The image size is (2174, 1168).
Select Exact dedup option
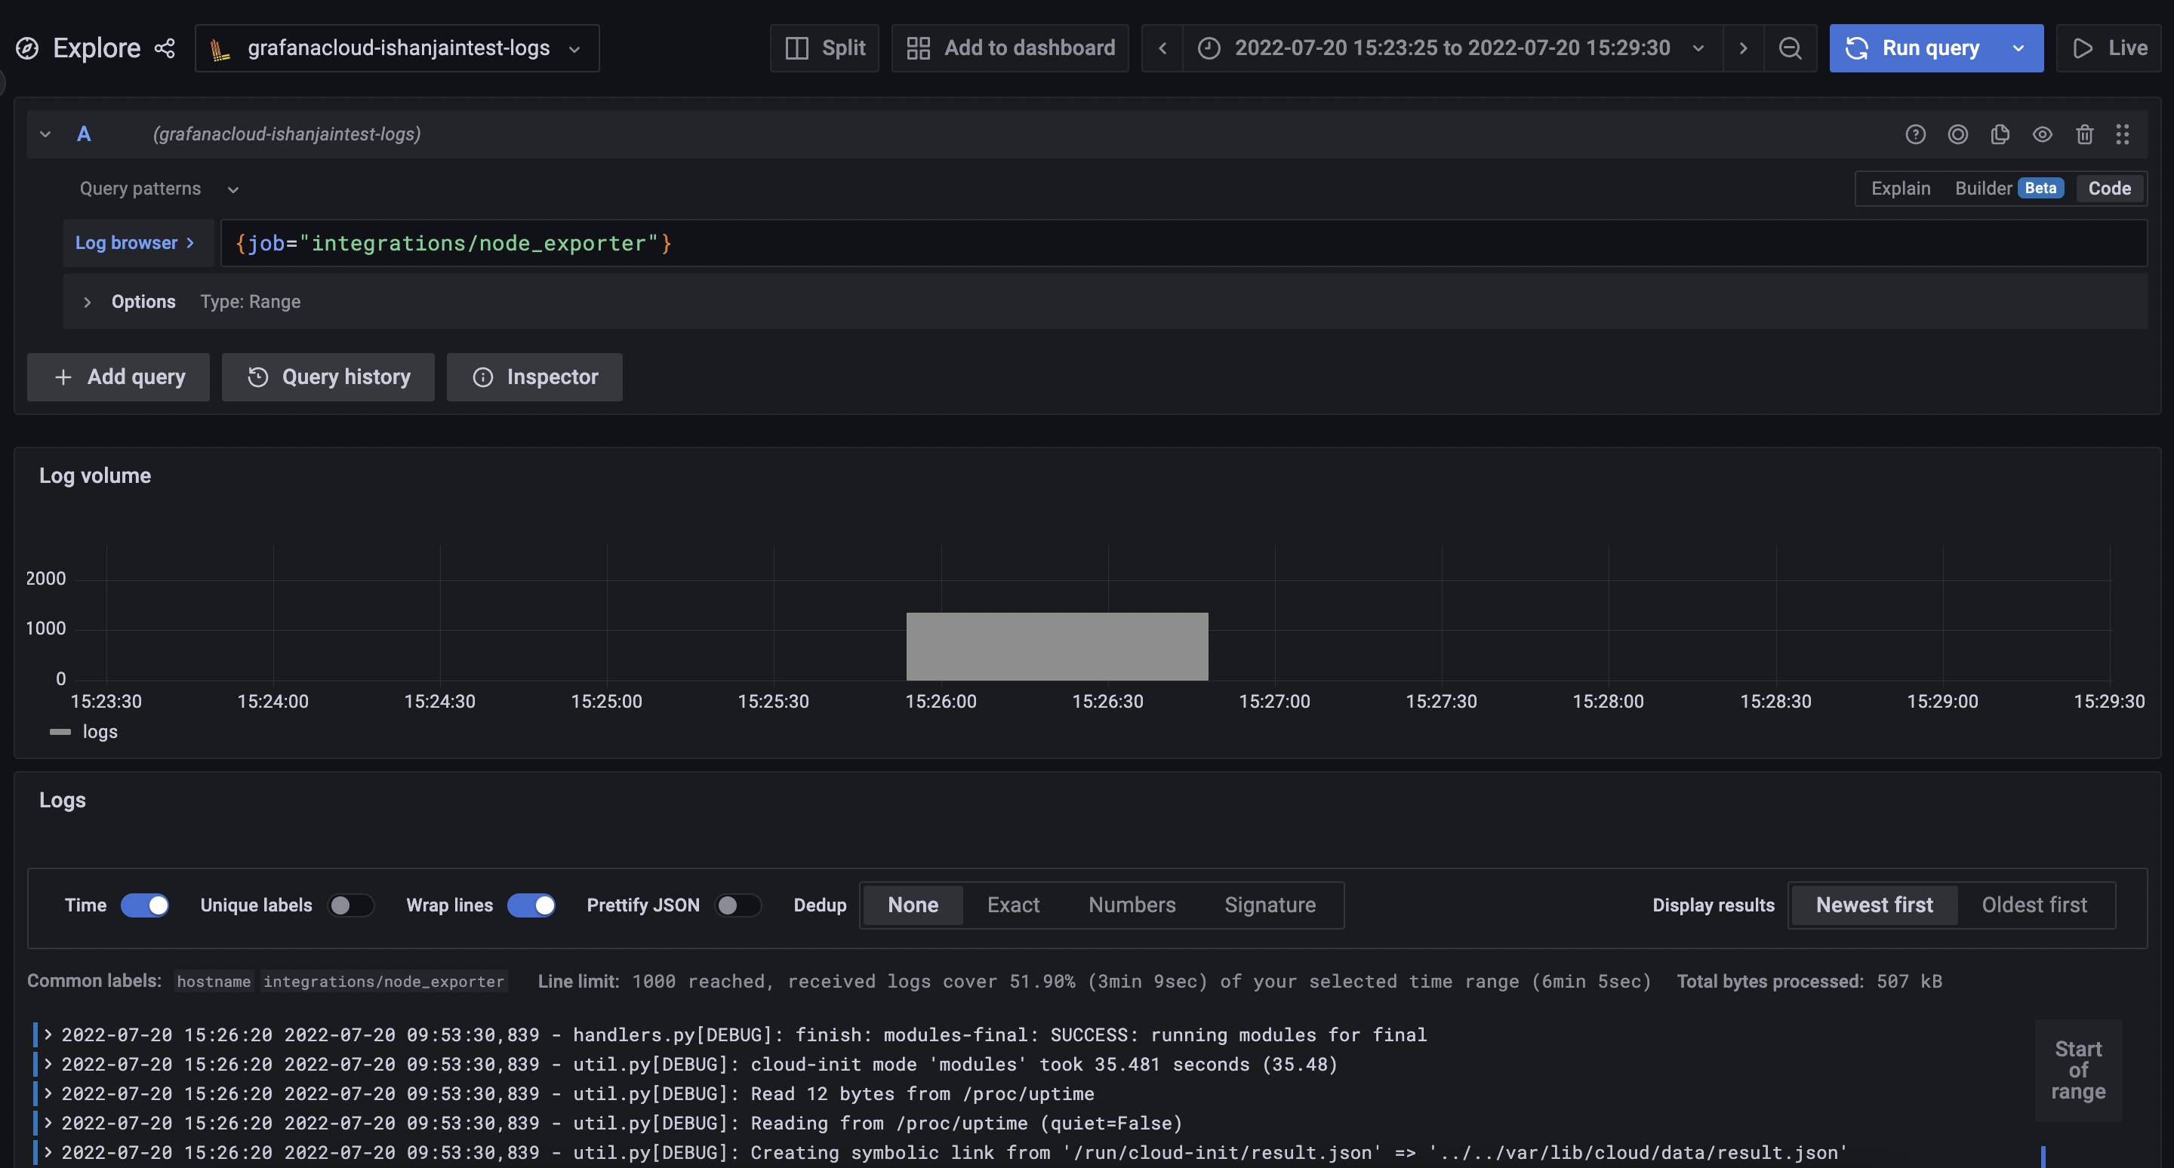pos(1013,905)
